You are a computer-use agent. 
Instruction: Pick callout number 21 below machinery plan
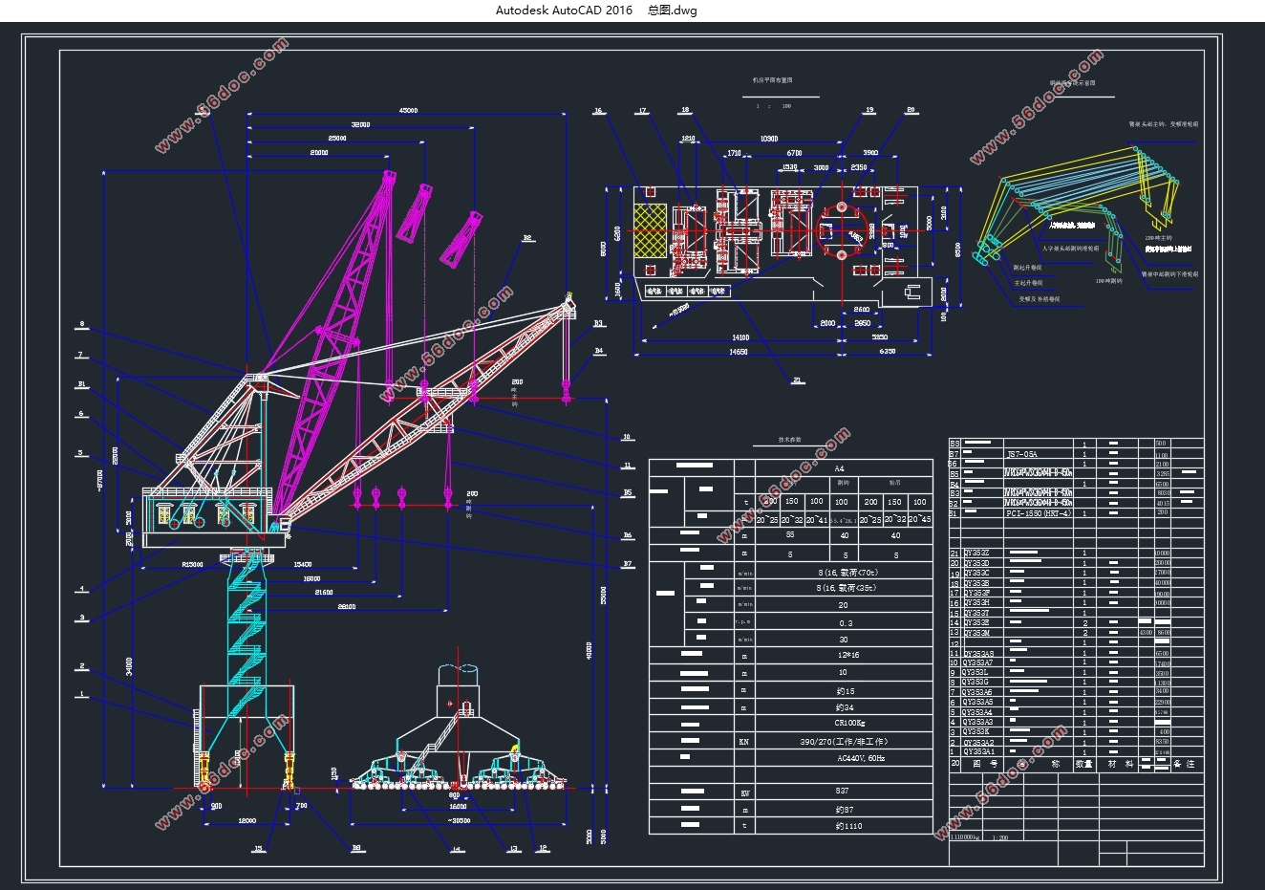[797, 380]
